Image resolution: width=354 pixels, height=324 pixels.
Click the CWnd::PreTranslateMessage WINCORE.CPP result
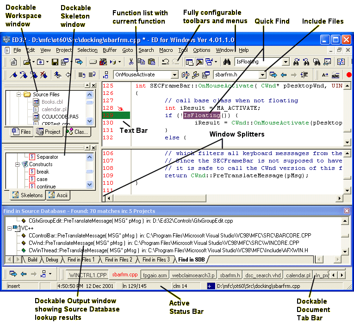click(164, 243)
